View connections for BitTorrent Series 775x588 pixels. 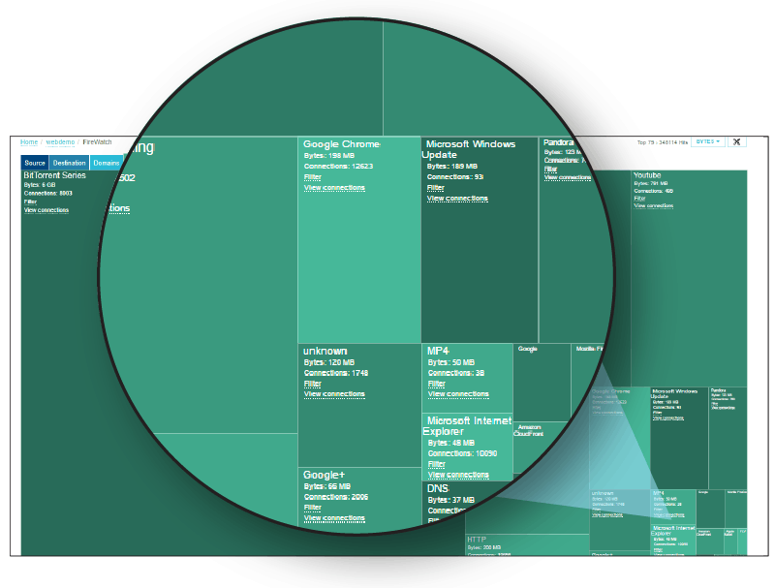pyautogui.click(x=46, y=209)
